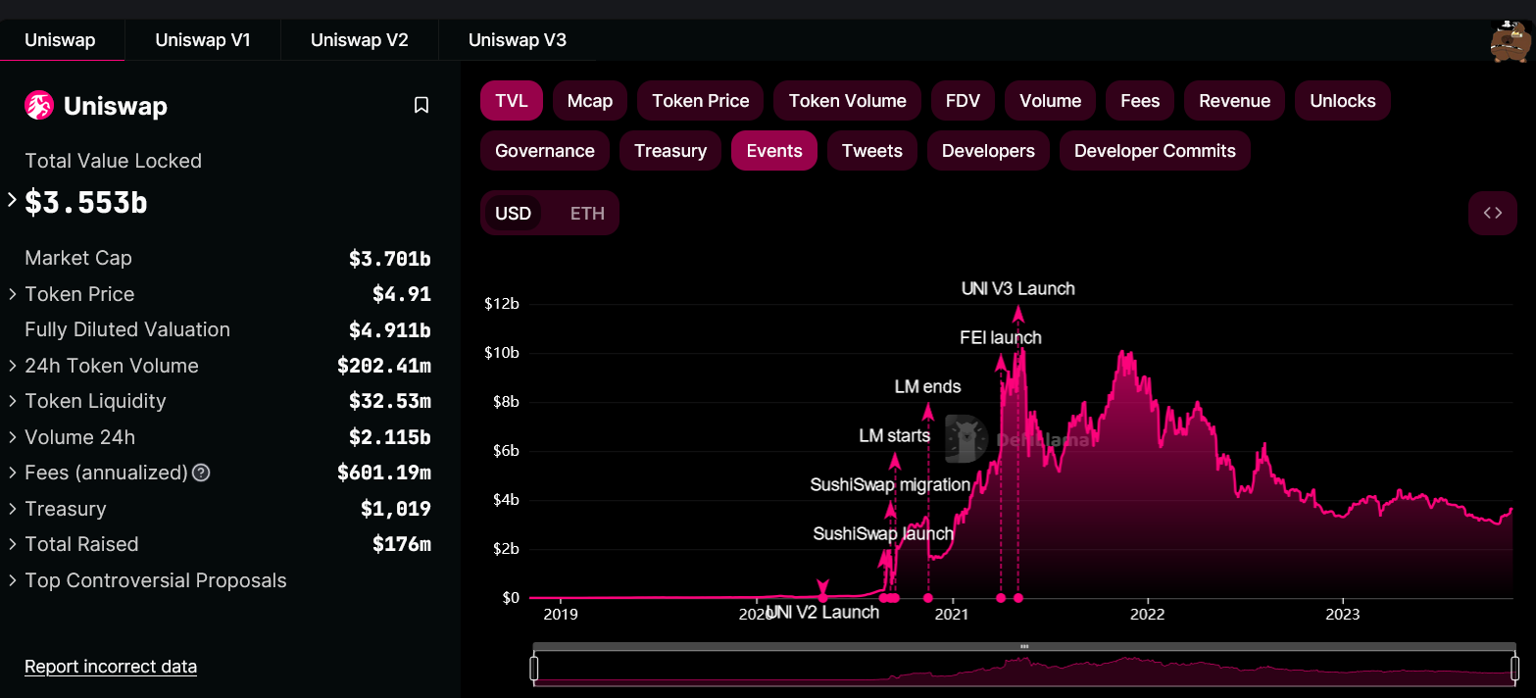Click the 2022 x-axis label

click(x=1147, y=615)
